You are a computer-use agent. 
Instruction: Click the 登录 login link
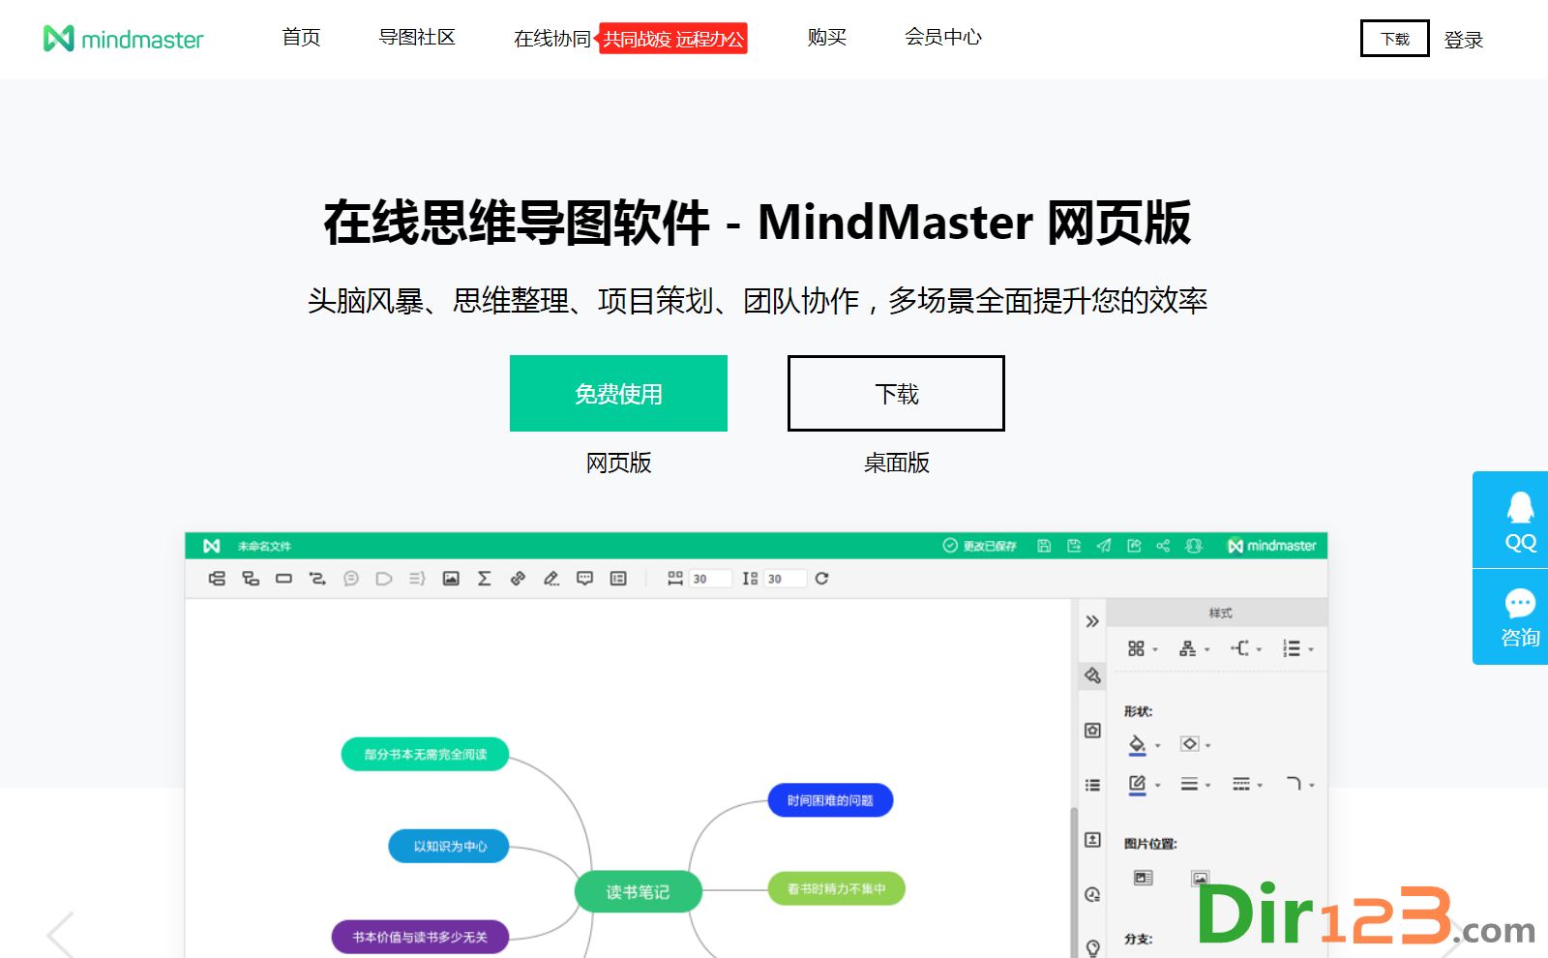(1464, 40)
